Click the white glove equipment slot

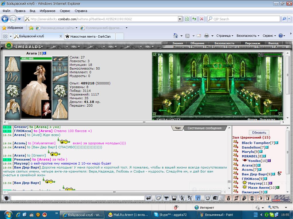[60, 77]
